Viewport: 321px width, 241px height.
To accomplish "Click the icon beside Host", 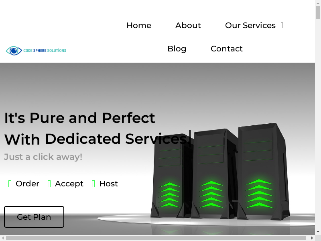I will point(93,184).
